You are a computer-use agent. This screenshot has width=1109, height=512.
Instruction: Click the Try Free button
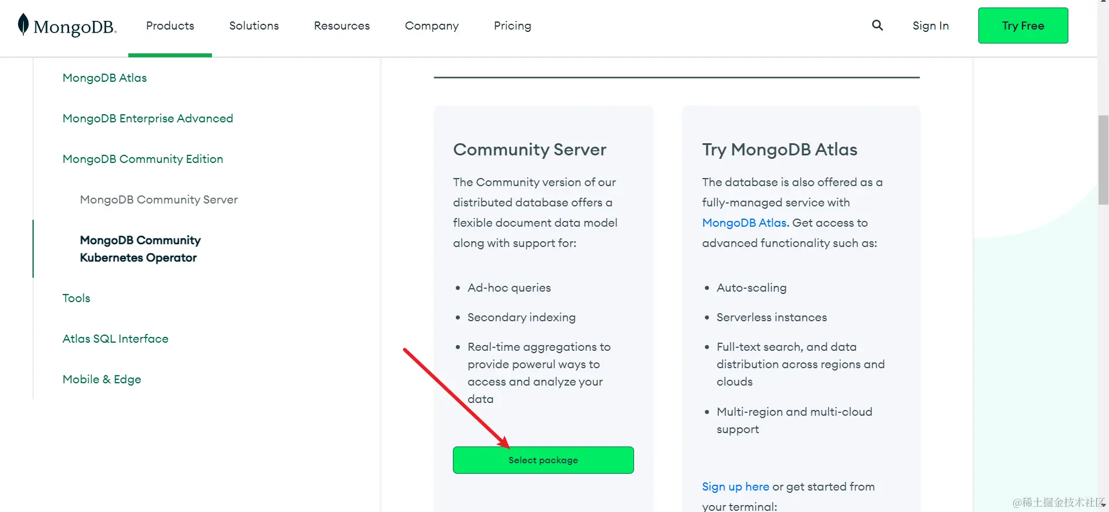[1023, 26]
